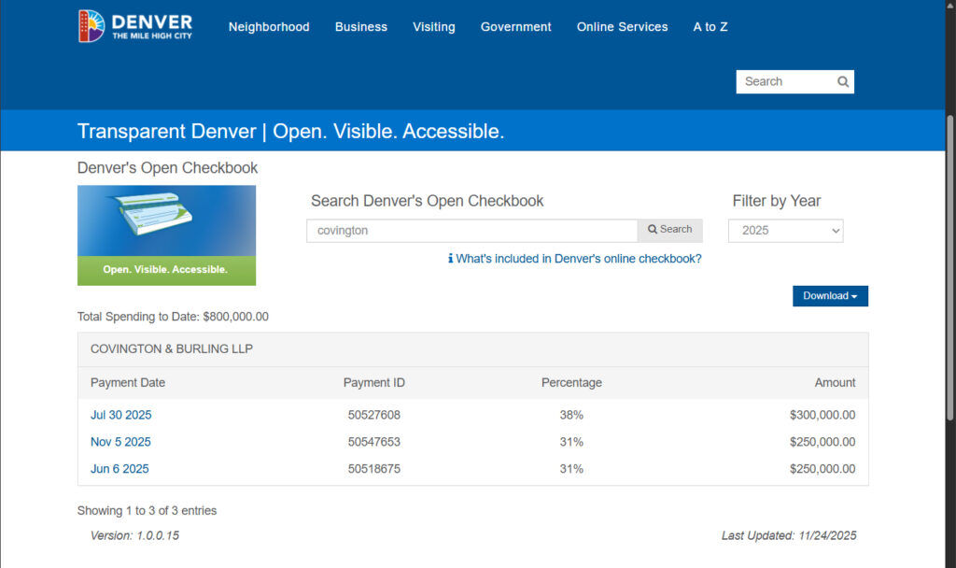The width and height of the screenshot is (956, 568).
Task: Open the Government menu
Action: 515,27
